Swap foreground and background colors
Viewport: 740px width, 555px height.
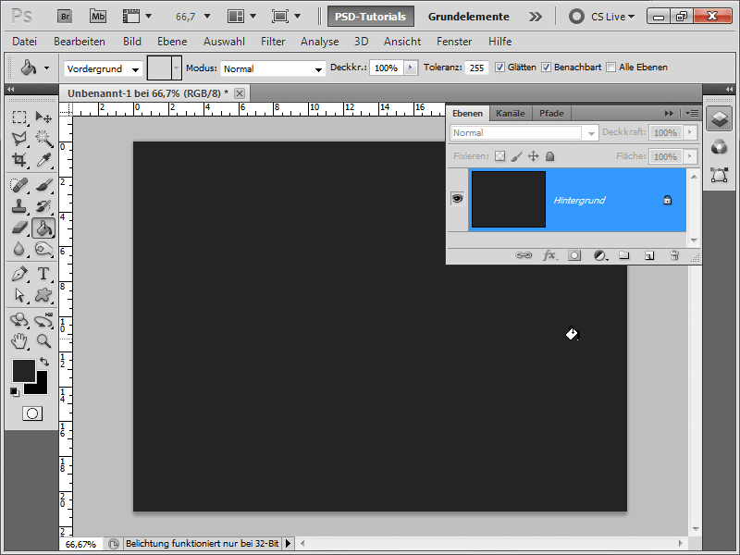(44, 362)
